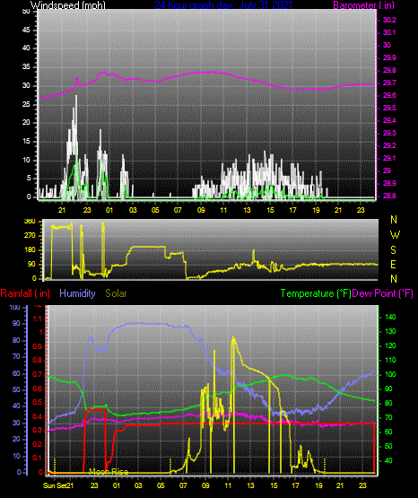Click the 'Rainfall (.in)' legend label

(25, 293)
